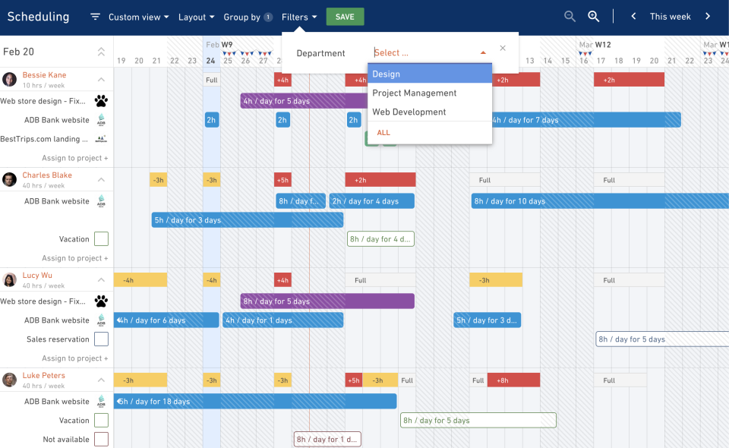Click Charles Blake's +5h overbooked indicator

point(282,180)
